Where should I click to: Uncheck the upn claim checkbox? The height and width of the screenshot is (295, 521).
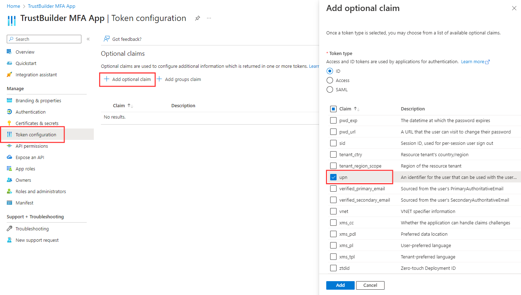333,177
